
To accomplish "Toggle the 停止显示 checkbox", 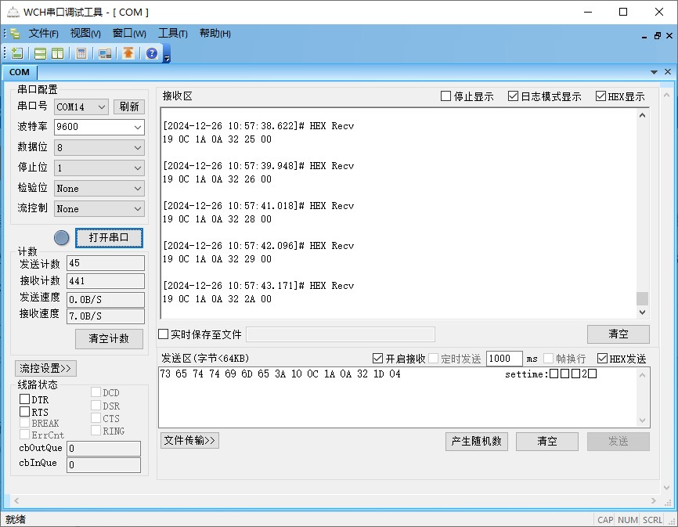I will 446,96.
